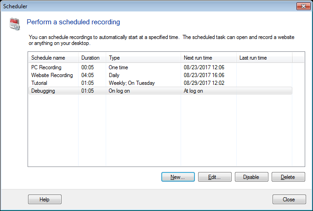Select the PC Recording schedule row
This screenshot has width=313, height=211.
pos(46,67)
